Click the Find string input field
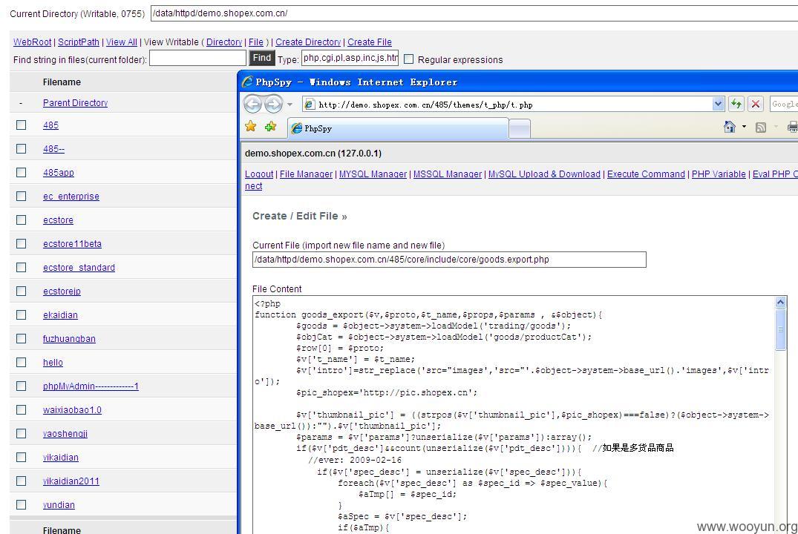 tap(197, 59)
